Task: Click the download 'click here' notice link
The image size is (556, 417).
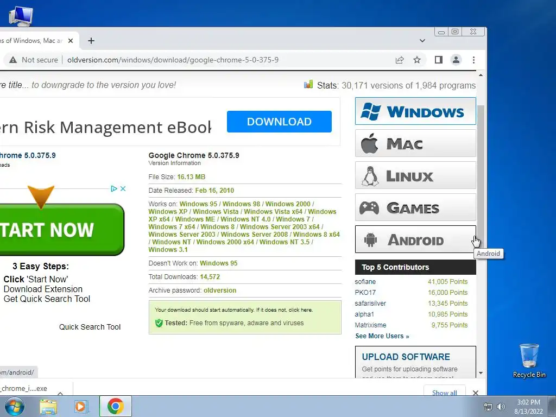Action: [x=301, y=310]
